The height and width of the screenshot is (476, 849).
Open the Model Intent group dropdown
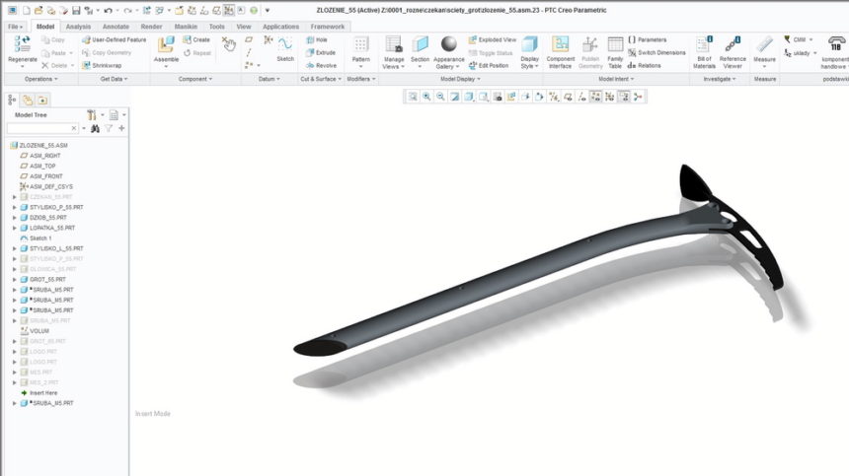[616, 79]
